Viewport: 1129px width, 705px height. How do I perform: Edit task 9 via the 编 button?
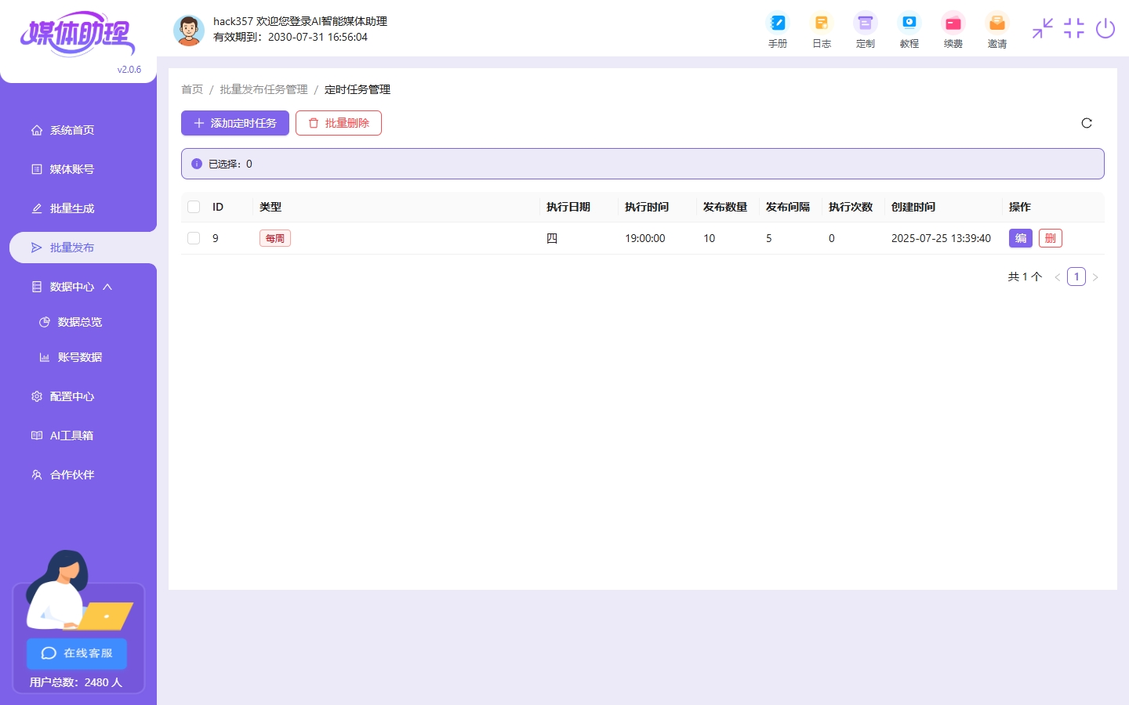1020,238
